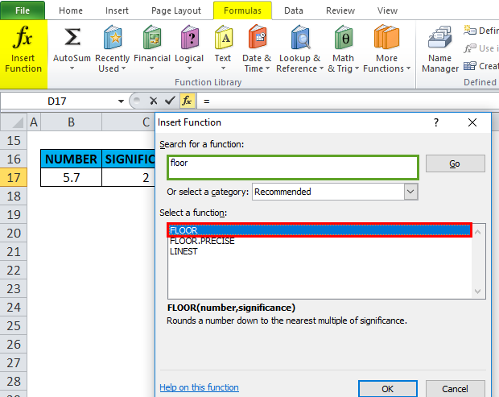Switch to the View tab
The height and width of the screenshot is (397, 499).
point(387,10)
